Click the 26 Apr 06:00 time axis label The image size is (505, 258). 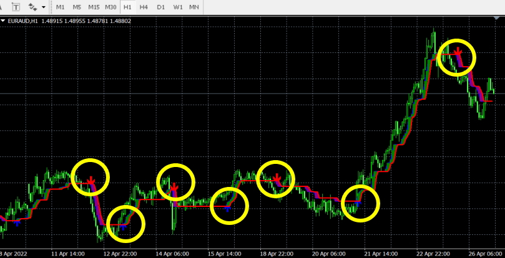(485, 254)
